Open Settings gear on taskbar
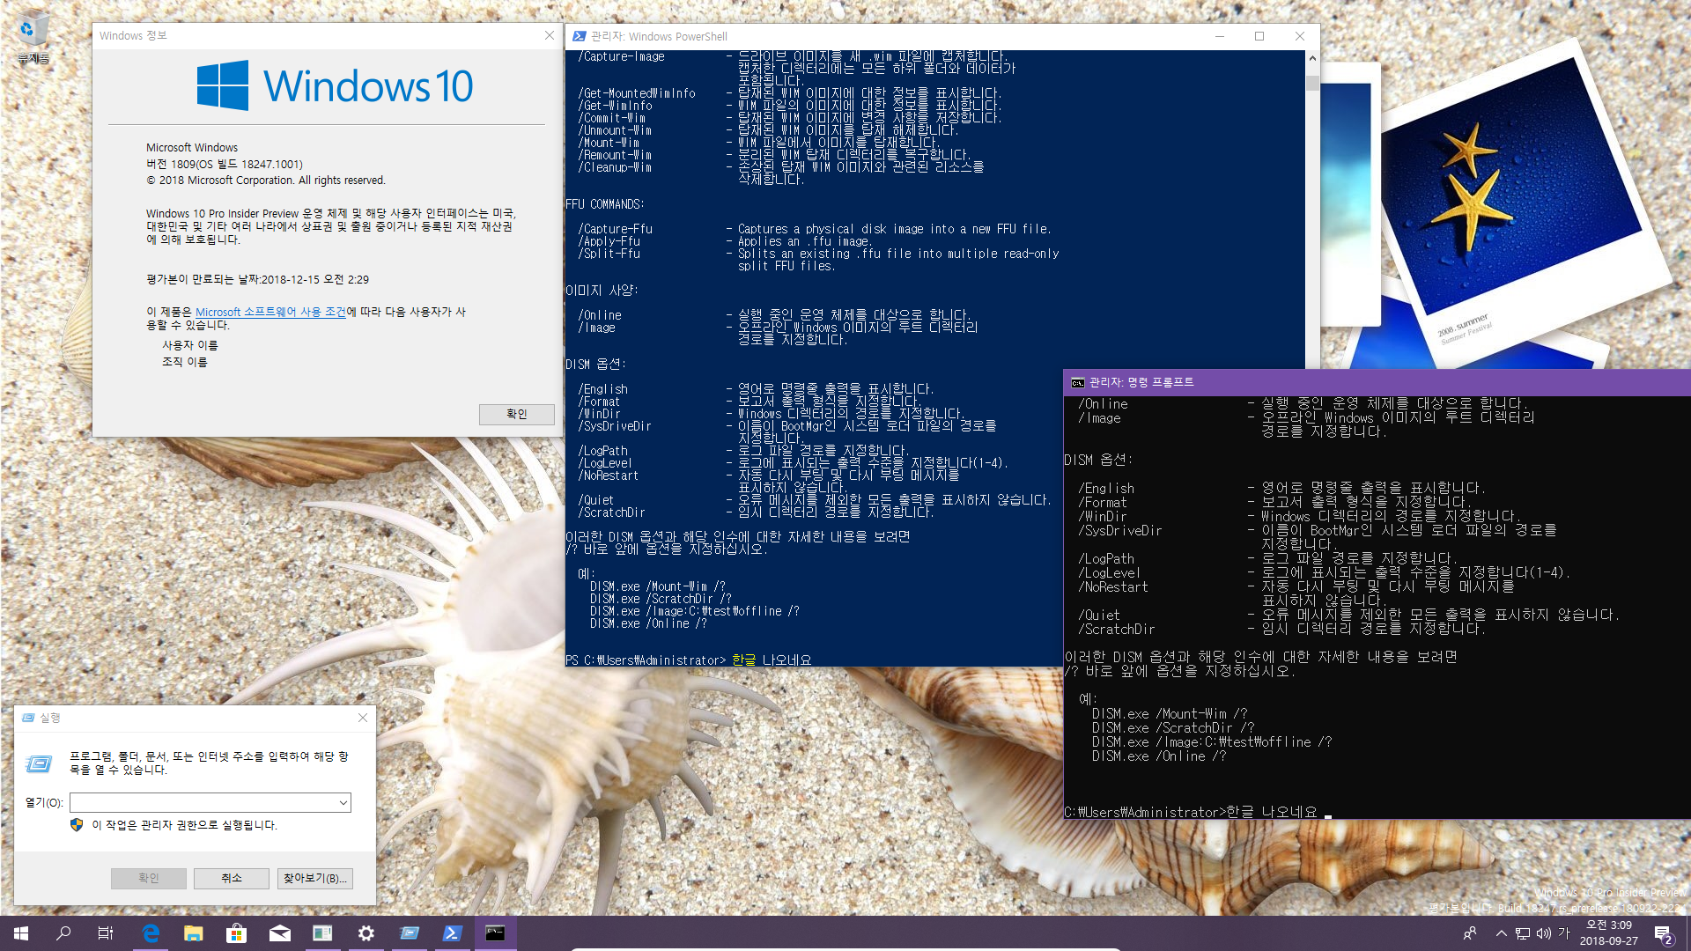Viewport: 1691px width, 951px height. (366, 933)
